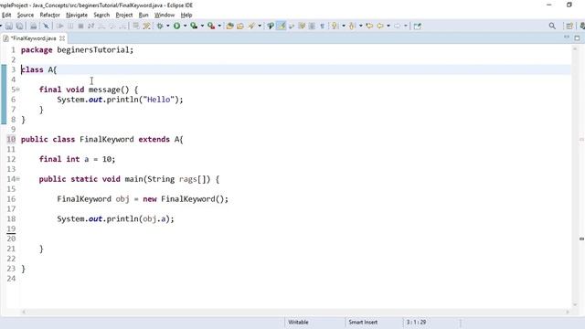Click the Open Perspective icon

tap(569, 27)
